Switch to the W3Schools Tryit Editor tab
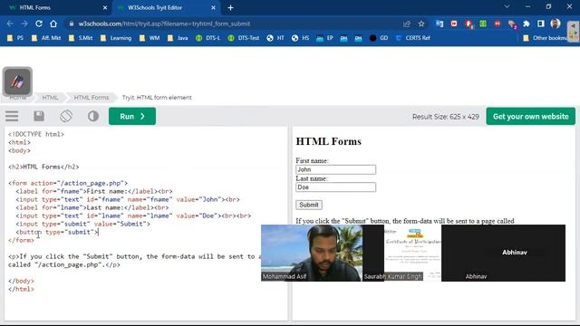580x326 pixels. coord(167,8)
